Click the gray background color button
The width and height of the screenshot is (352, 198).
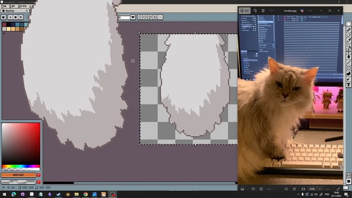[x=18, y=182]
